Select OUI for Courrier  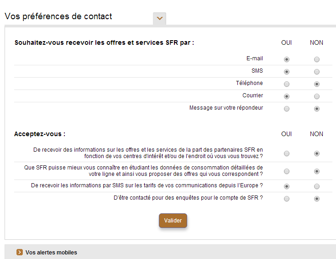coord(287,96)
